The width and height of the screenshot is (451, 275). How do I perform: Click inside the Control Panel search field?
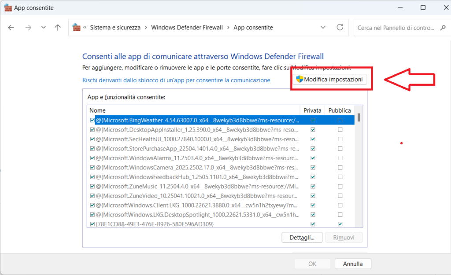(396, 28)
